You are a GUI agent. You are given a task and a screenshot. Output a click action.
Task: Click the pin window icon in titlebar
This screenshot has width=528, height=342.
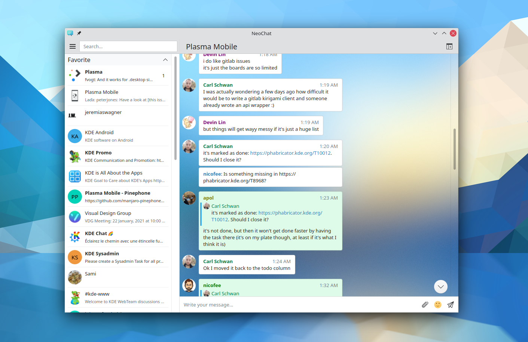79,33
